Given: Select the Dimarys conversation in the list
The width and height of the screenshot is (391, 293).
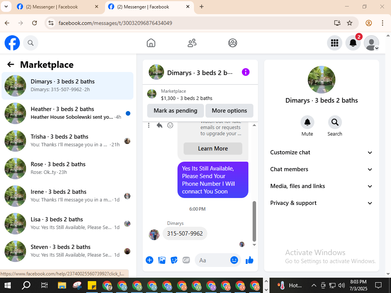Looking at the screenshot, I should [x=67, y=86].
